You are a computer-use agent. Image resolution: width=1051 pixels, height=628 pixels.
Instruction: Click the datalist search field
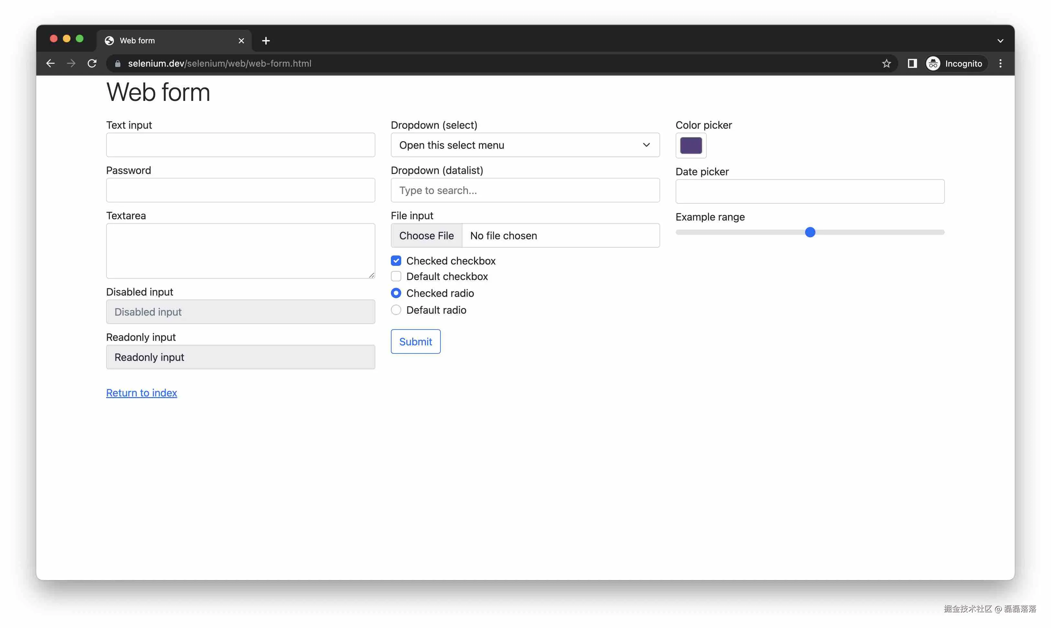pos(525,190)
